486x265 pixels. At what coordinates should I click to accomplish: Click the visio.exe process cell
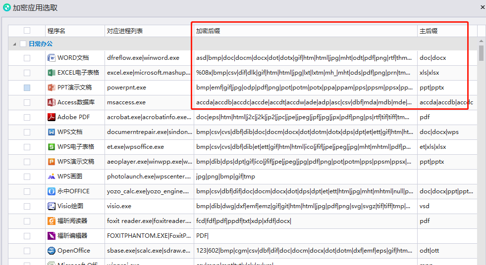coord(150,206)
